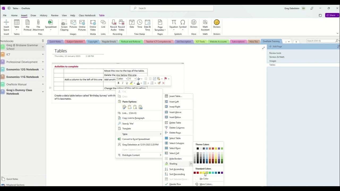Click the outline smiley Stickers icon in More group
The image size is (340, 191).
[x=194, y=22]
